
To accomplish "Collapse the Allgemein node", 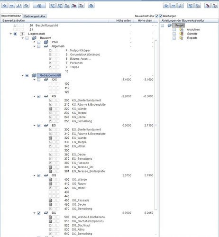I will click(34, 46).
